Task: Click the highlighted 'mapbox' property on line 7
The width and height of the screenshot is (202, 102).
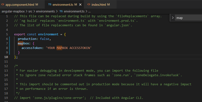Action: pyautogui.click(x=23, y=43)
